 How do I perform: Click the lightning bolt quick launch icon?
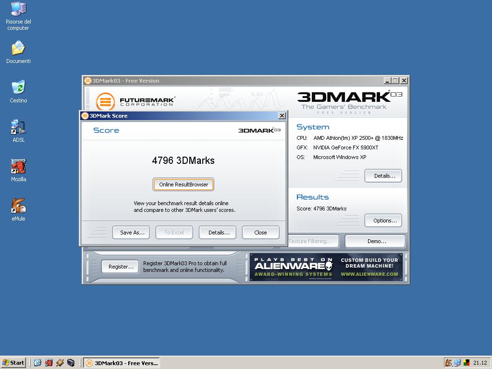pyautogui.click(x=60, y=363)
